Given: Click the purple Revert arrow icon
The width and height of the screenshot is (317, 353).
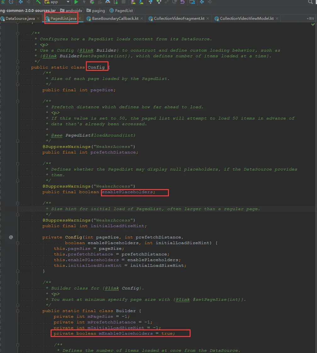Looking at the screenshot, I should click(182, 2).
